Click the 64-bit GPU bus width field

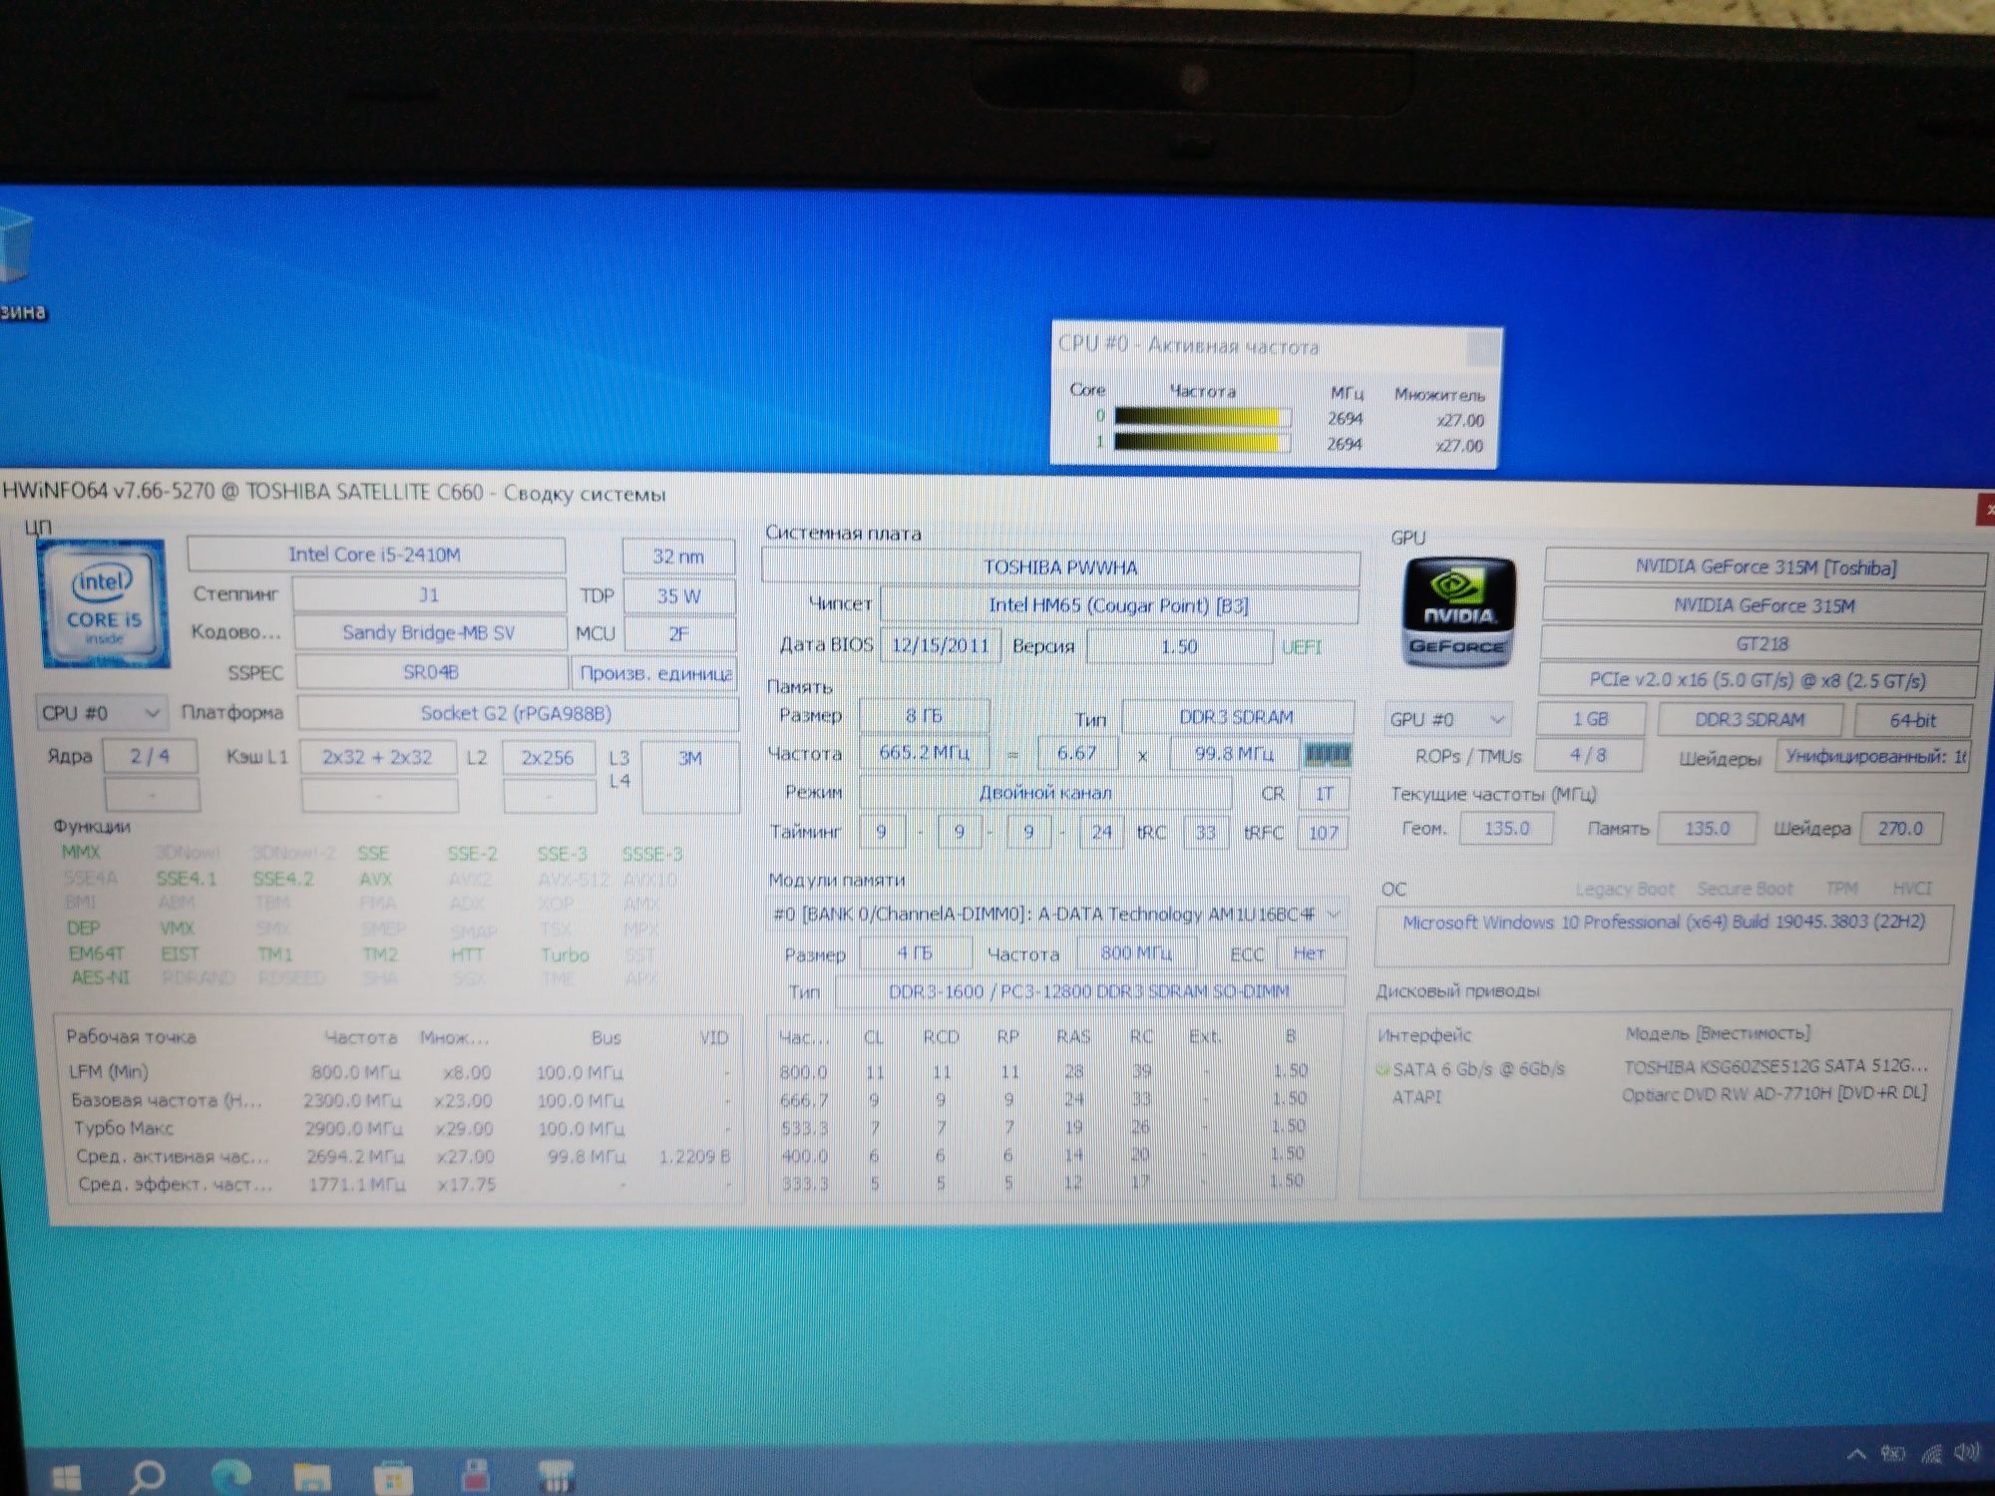1912,720
